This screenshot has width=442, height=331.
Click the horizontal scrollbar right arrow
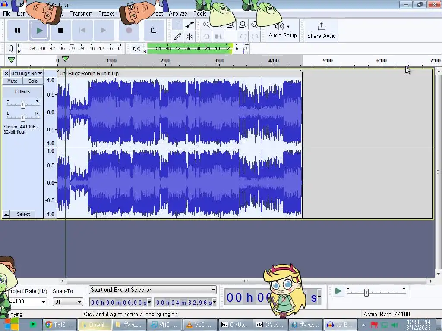click(431, 281)
